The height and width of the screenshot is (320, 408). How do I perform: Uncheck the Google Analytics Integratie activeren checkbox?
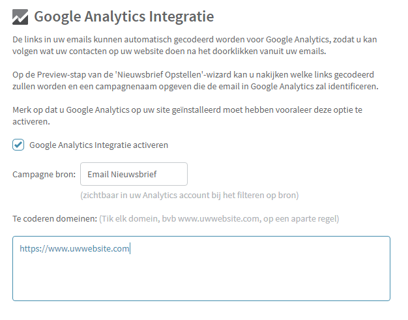(18, 145)
